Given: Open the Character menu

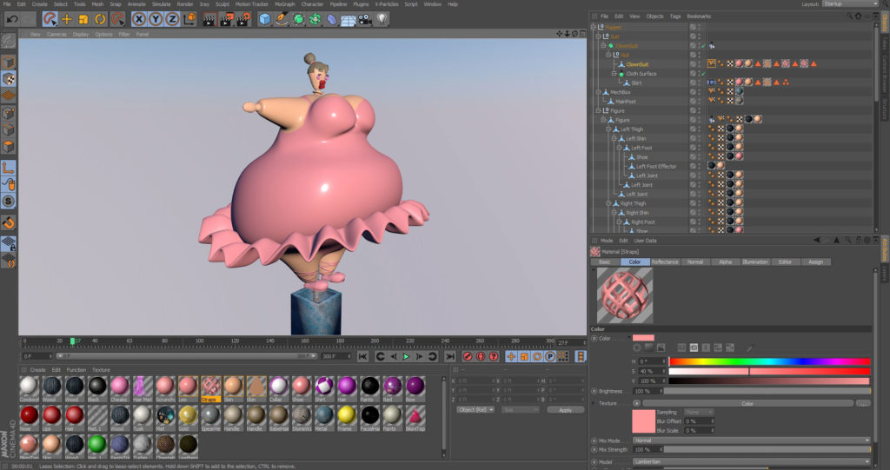Looking at the screenshot, I should click(x=312, y=4).
